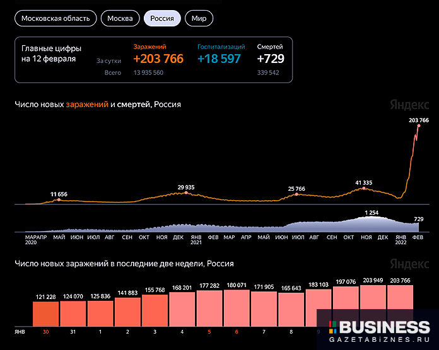Click the 29 935 peak point marker
The height and width of the screenshot is (350, 439).
[185, 193]
